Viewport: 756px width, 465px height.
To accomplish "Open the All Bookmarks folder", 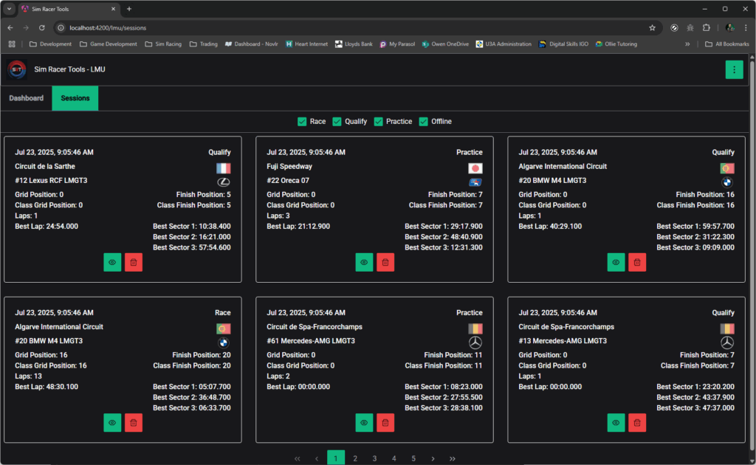I will (x=727, y=44).
